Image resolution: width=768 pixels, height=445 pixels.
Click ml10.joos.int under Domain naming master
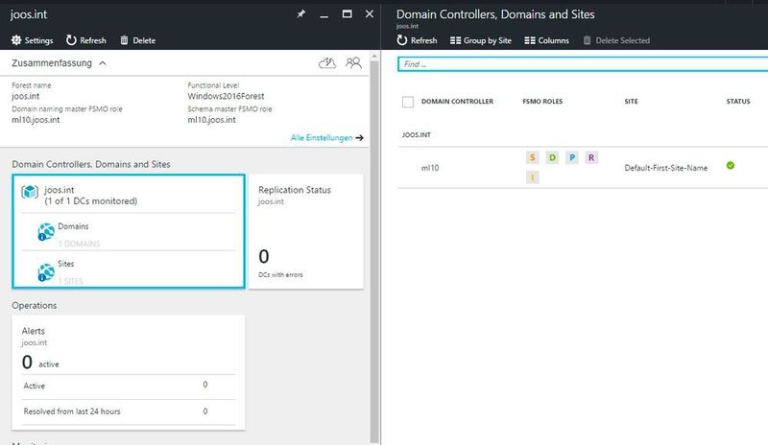[36, 120]
